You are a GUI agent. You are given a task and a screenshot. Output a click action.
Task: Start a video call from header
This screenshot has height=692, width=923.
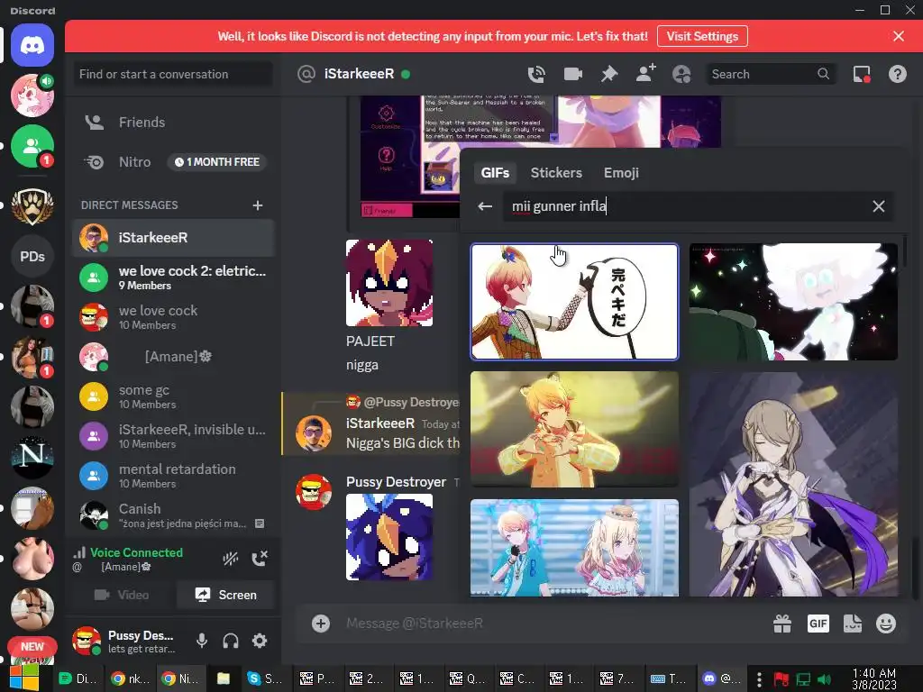click(x=572, y=74)
